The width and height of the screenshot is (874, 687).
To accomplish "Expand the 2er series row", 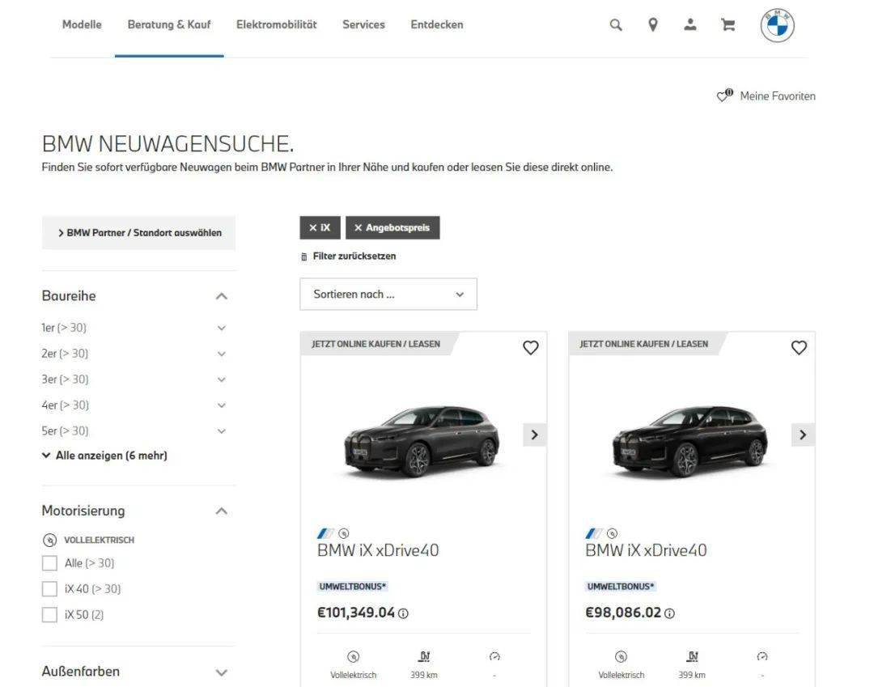I will pos(221,354).
